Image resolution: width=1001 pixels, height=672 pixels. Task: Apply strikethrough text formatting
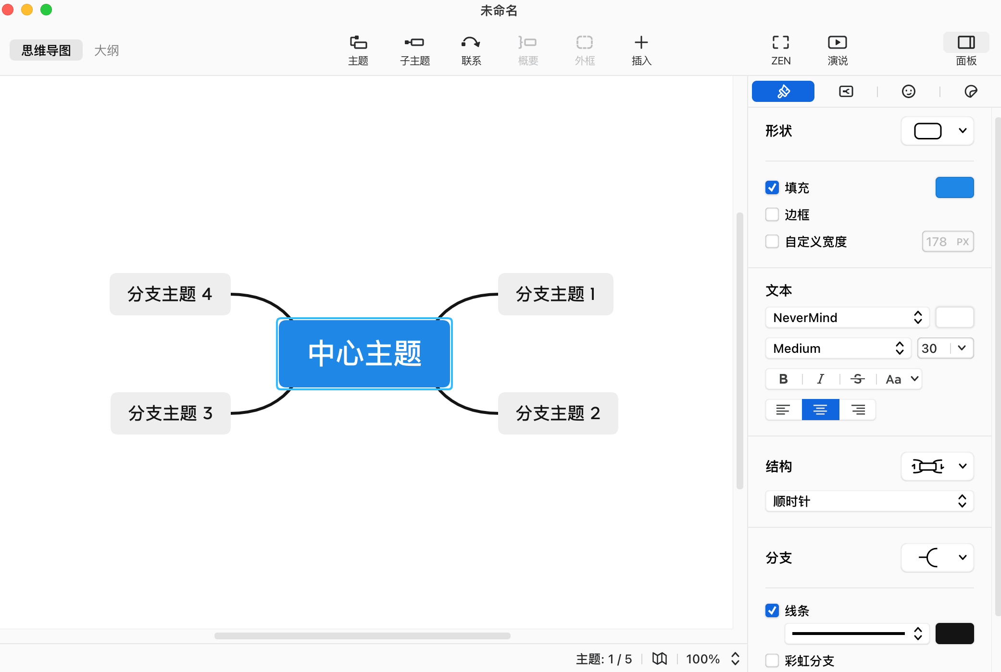coord(857,379)
